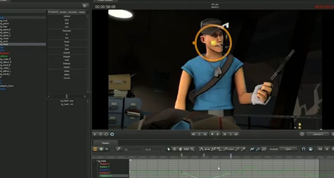The width and height of the screenshot is (334, 178).
Task: Apply the stepped tangent icon
Action: pos(219,149)
